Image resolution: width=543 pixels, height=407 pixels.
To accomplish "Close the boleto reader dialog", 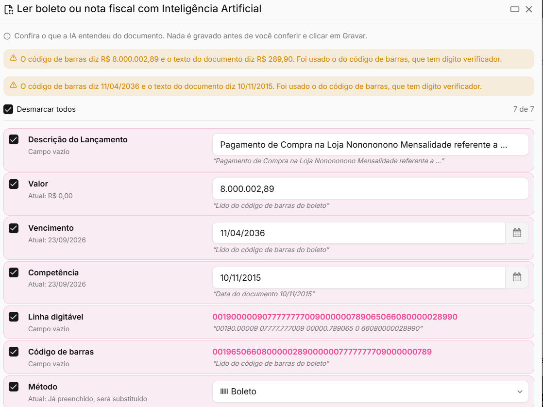I will tap(529, 9).
